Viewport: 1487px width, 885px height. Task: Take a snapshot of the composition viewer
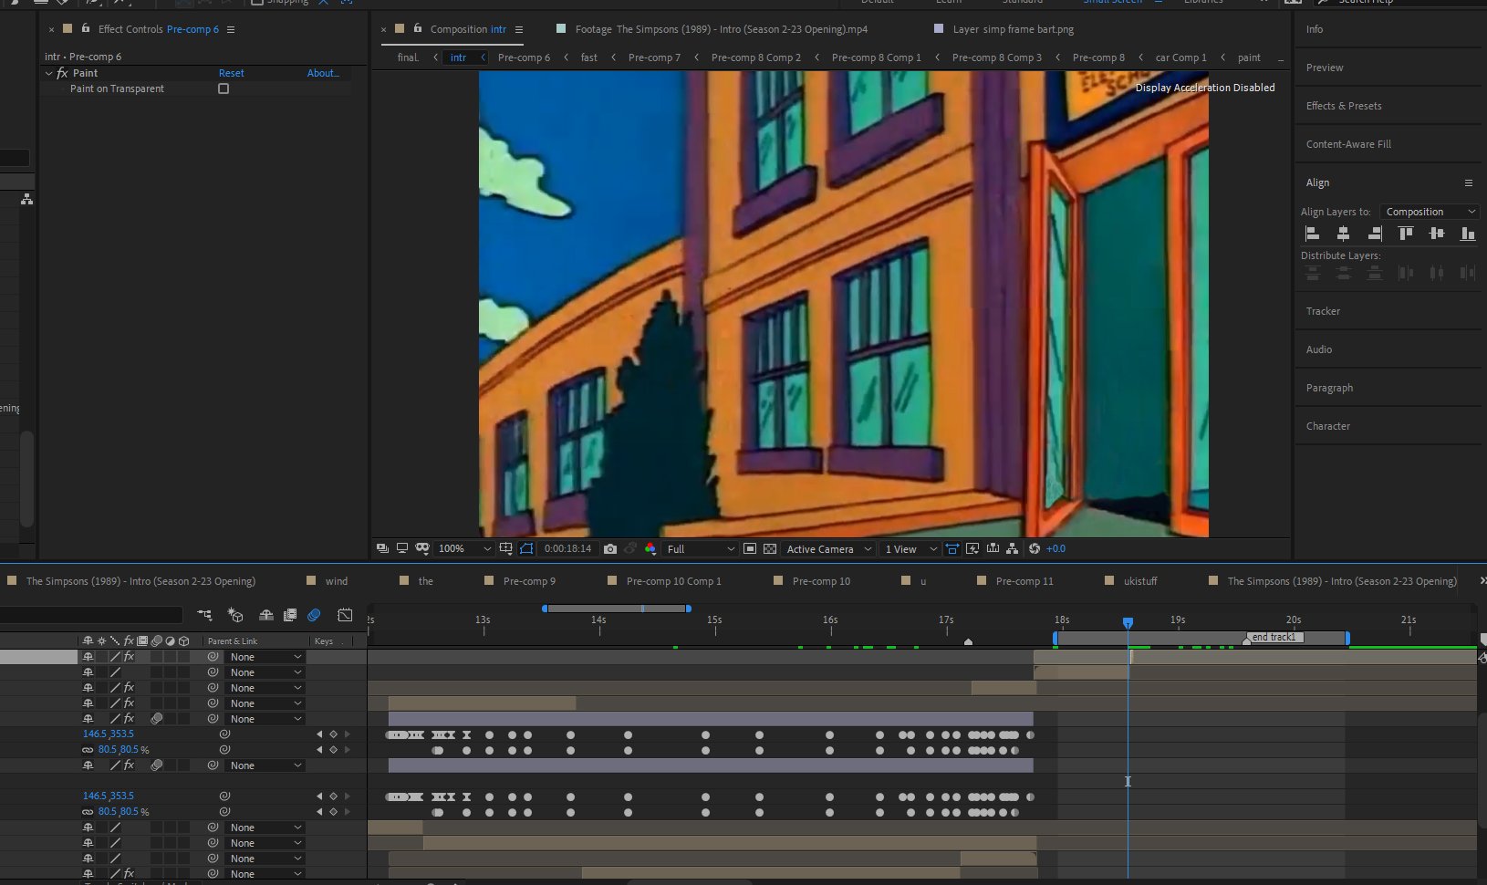point(609,548)
